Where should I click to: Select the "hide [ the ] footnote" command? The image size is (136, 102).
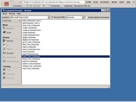(31, 45)
